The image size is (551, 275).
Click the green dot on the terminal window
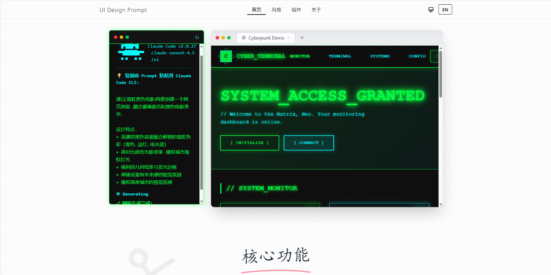pyautogui.click(x=127, y=37)
